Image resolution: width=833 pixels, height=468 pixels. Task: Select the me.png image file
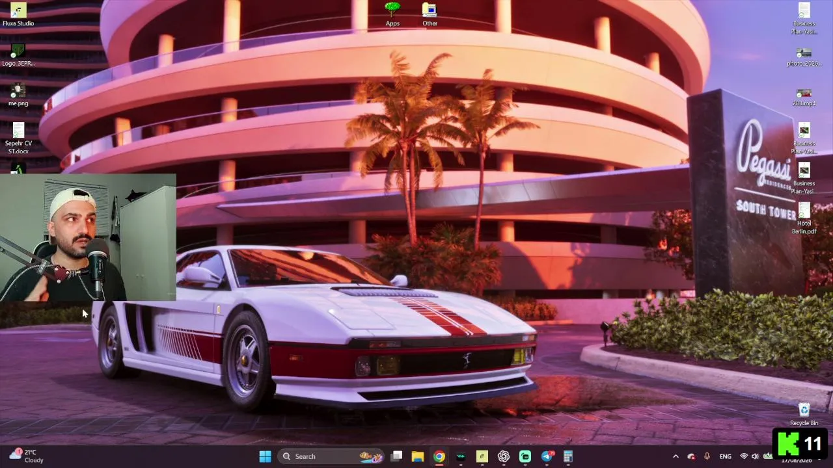coord(18,95)
